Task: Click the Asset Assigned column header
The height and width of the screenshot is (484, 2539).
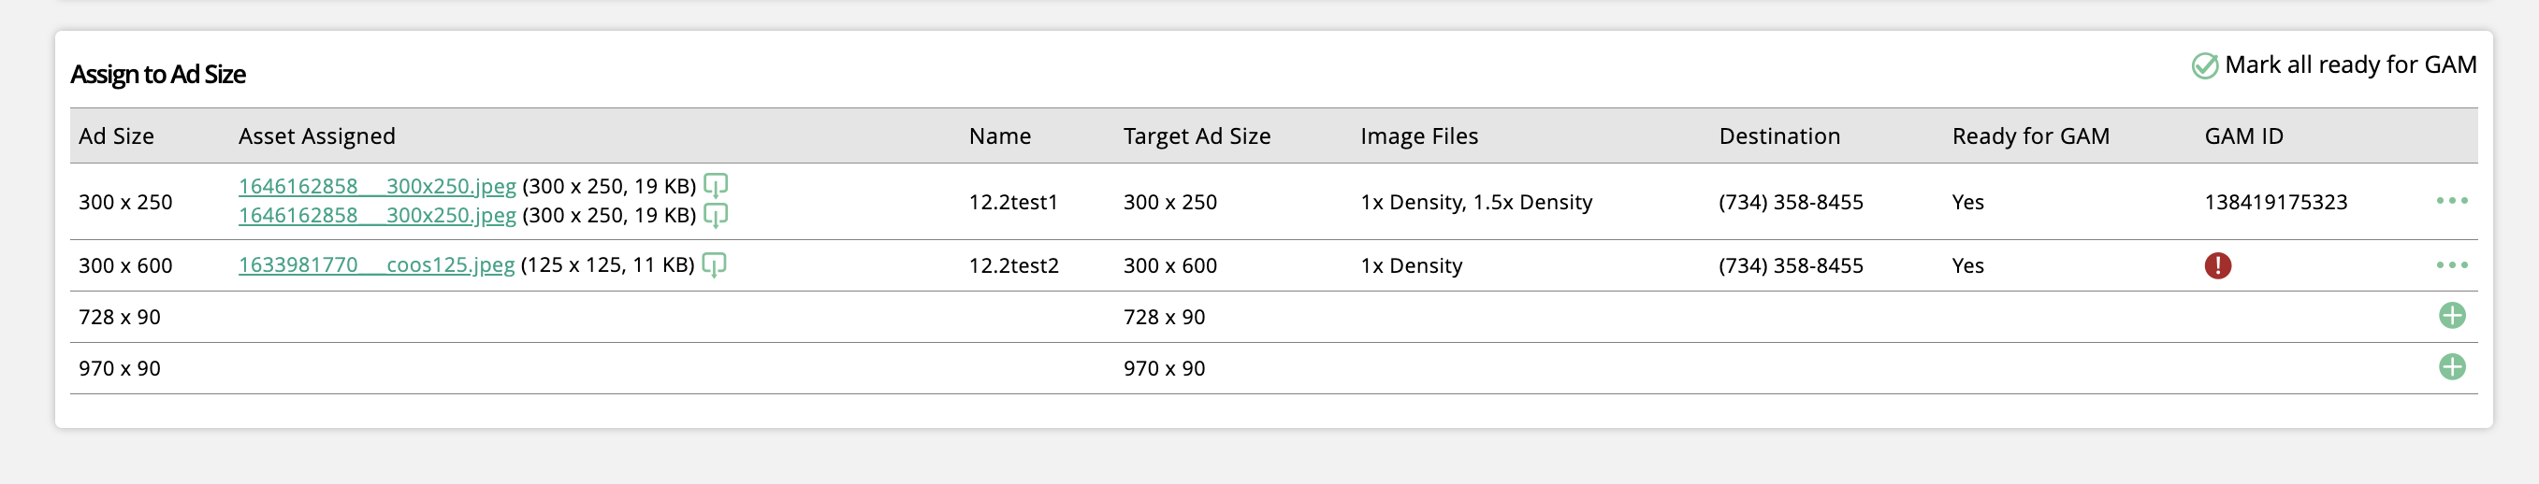Action: click(x=316, y=135)
